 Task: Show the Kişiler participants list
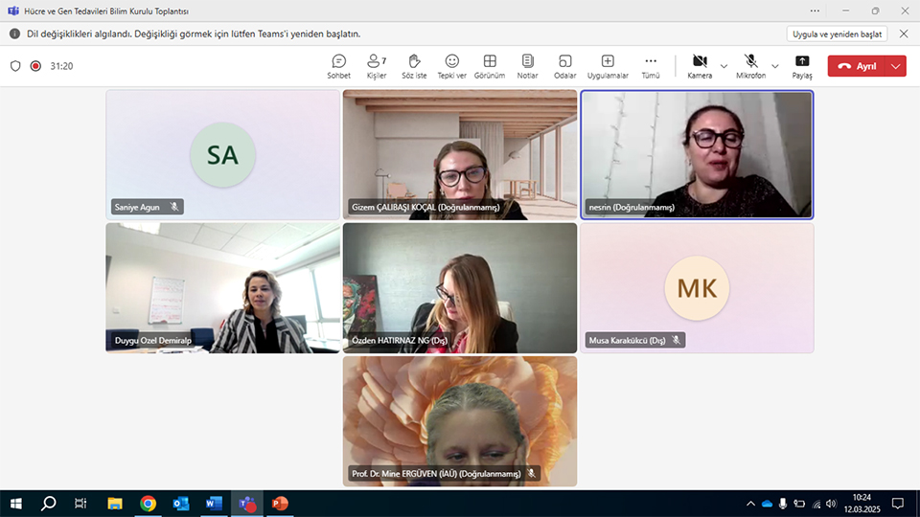(x=377, y=66)
